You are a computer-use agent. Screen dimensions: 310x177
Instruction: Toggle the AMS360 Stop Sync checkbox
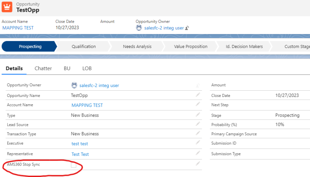click(x=74, y=165)
